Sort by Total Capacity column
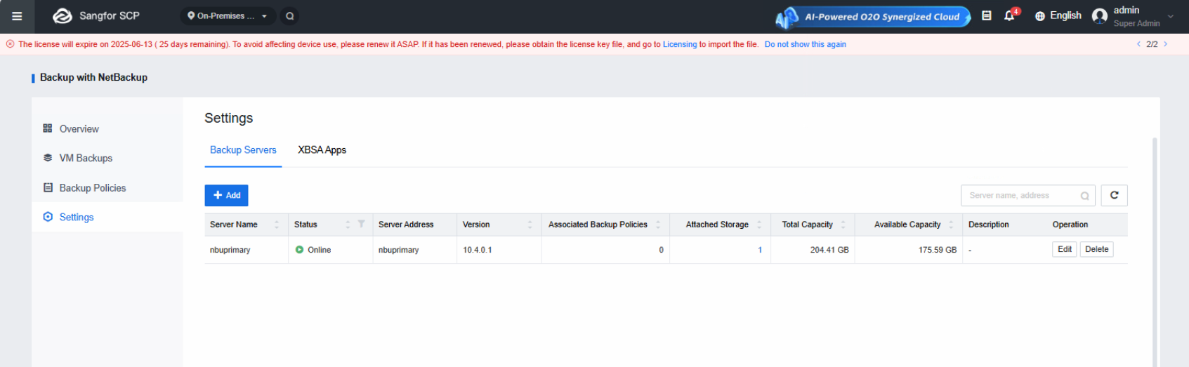Screen dimensions: 1189x367 pyautogui.click(x=843, y=225)
